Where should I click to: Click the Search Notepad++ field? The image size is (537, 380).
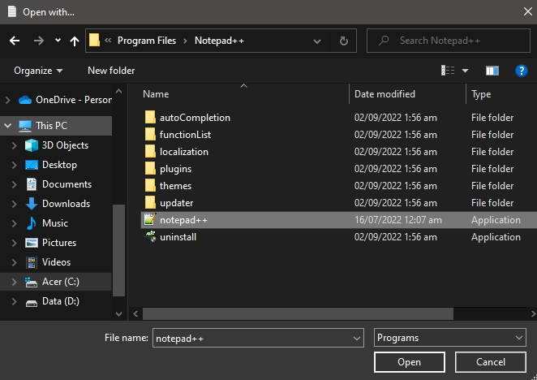(449, 41)
